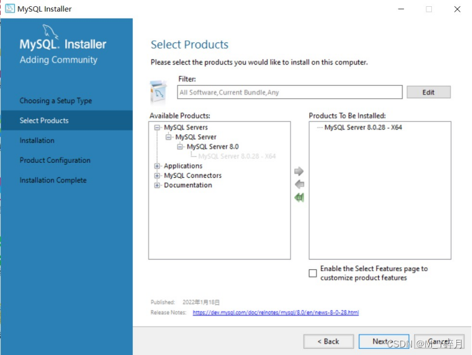Expand the Applications tree node

[157, 166]
